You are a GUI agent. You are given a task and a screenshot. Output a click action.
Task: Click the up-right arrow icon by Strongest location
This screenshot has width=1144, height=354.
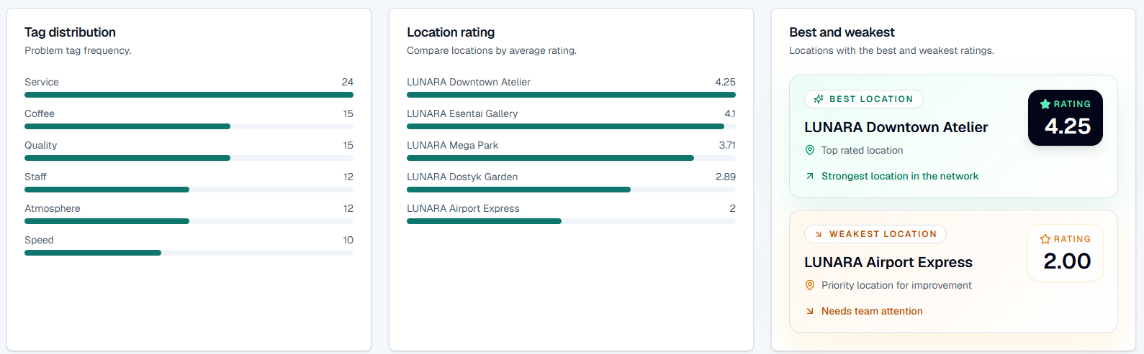click(810, 176)
